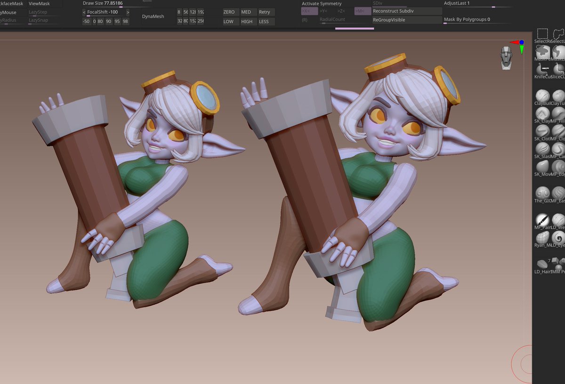
Task: Click the FocalShift right arrow
Action: pos(128,12)
